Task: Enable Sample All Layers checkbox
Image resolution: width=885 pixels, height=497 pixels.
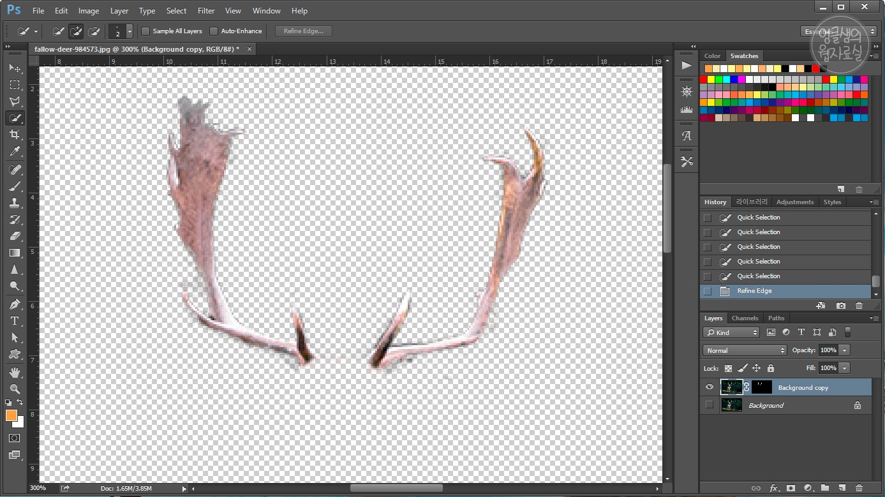Action: pos(145,31)
